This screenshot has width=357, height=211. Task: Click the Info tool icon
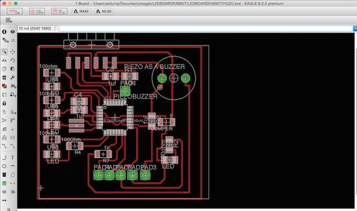(x=4, y=32)
